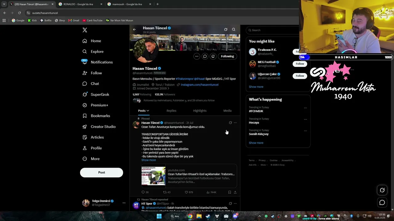Click the white Post button
394x221 pixels.
102,173
